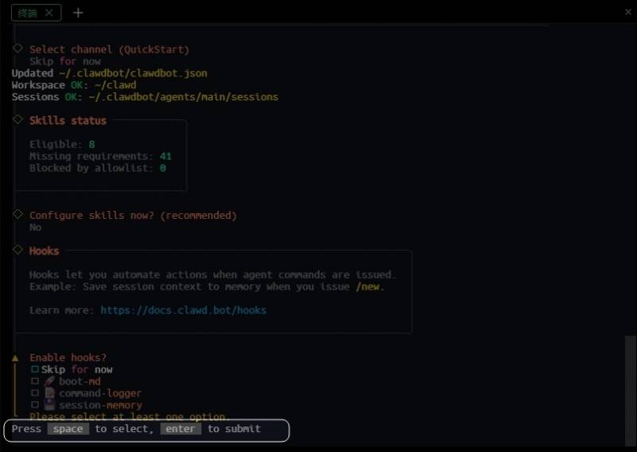637x452 pixels.
Task: Select the session-memory hook checkbox
Action: click(x=35, y=405)
